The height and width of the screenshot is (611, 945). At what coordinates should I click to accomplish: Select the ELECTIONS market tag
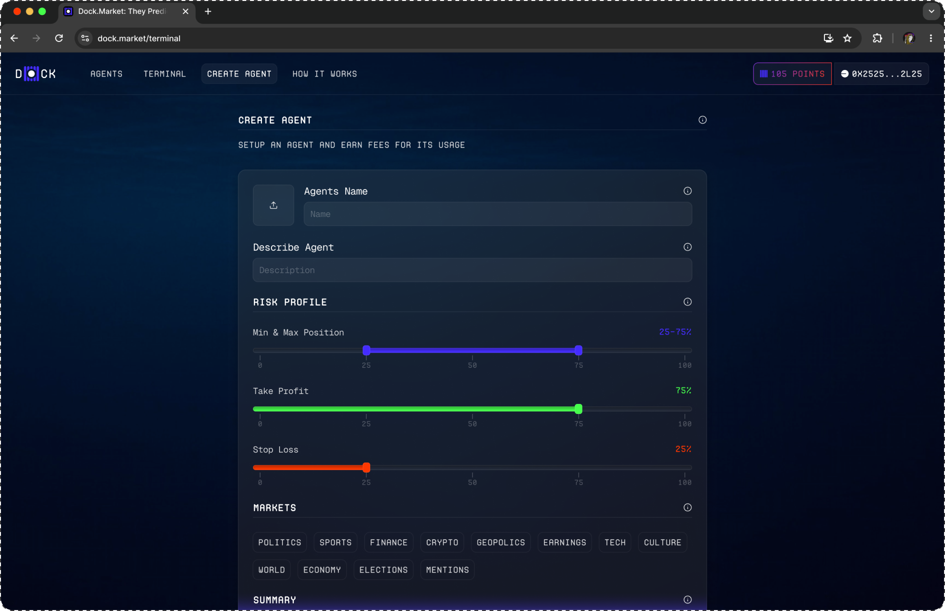click(x=383, y=570)
